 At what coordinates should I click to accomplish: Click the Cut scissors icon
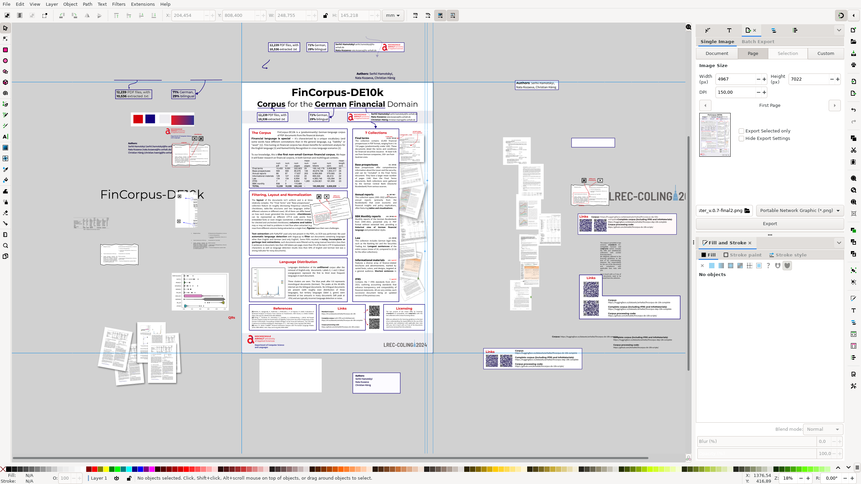(853, 150)
